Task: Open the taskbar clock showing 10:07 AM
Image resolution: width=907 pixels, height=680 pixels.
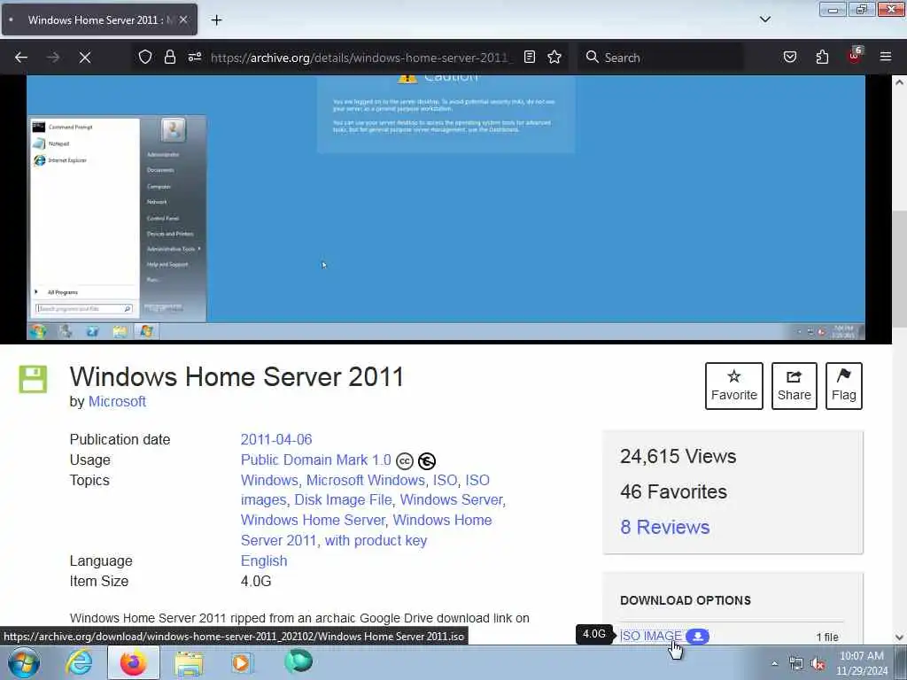Action: [x=862, y=663]
